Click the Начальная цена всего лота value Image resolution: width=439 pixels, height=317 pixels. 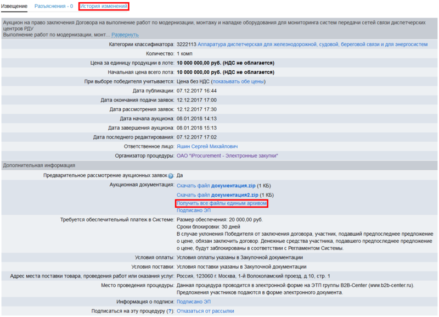pyautogui.click(x=225, y=72)
